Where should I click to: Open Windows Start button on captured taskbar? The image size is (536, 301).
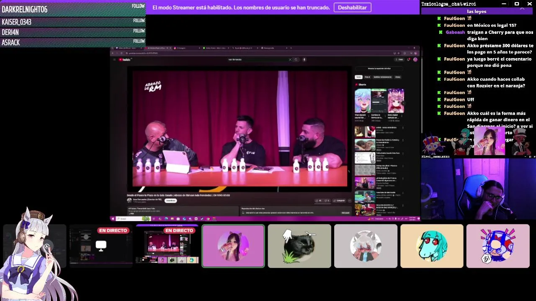(113, 219)
